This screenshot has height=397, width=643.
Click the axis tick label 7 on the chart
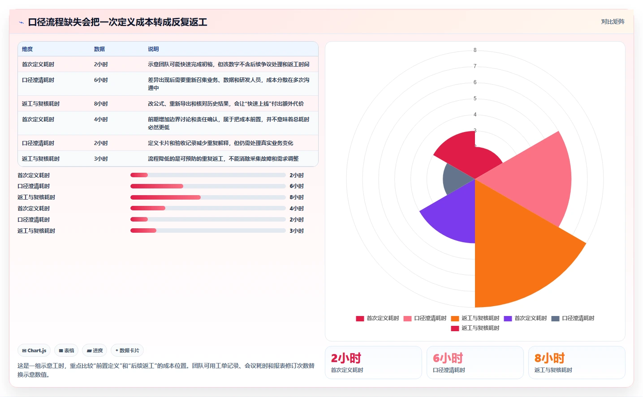click(475, 66)
